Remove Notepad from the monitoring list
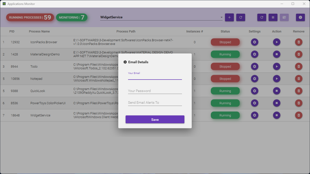This screenshot has width=310, height=174. (x=299, y=79)
